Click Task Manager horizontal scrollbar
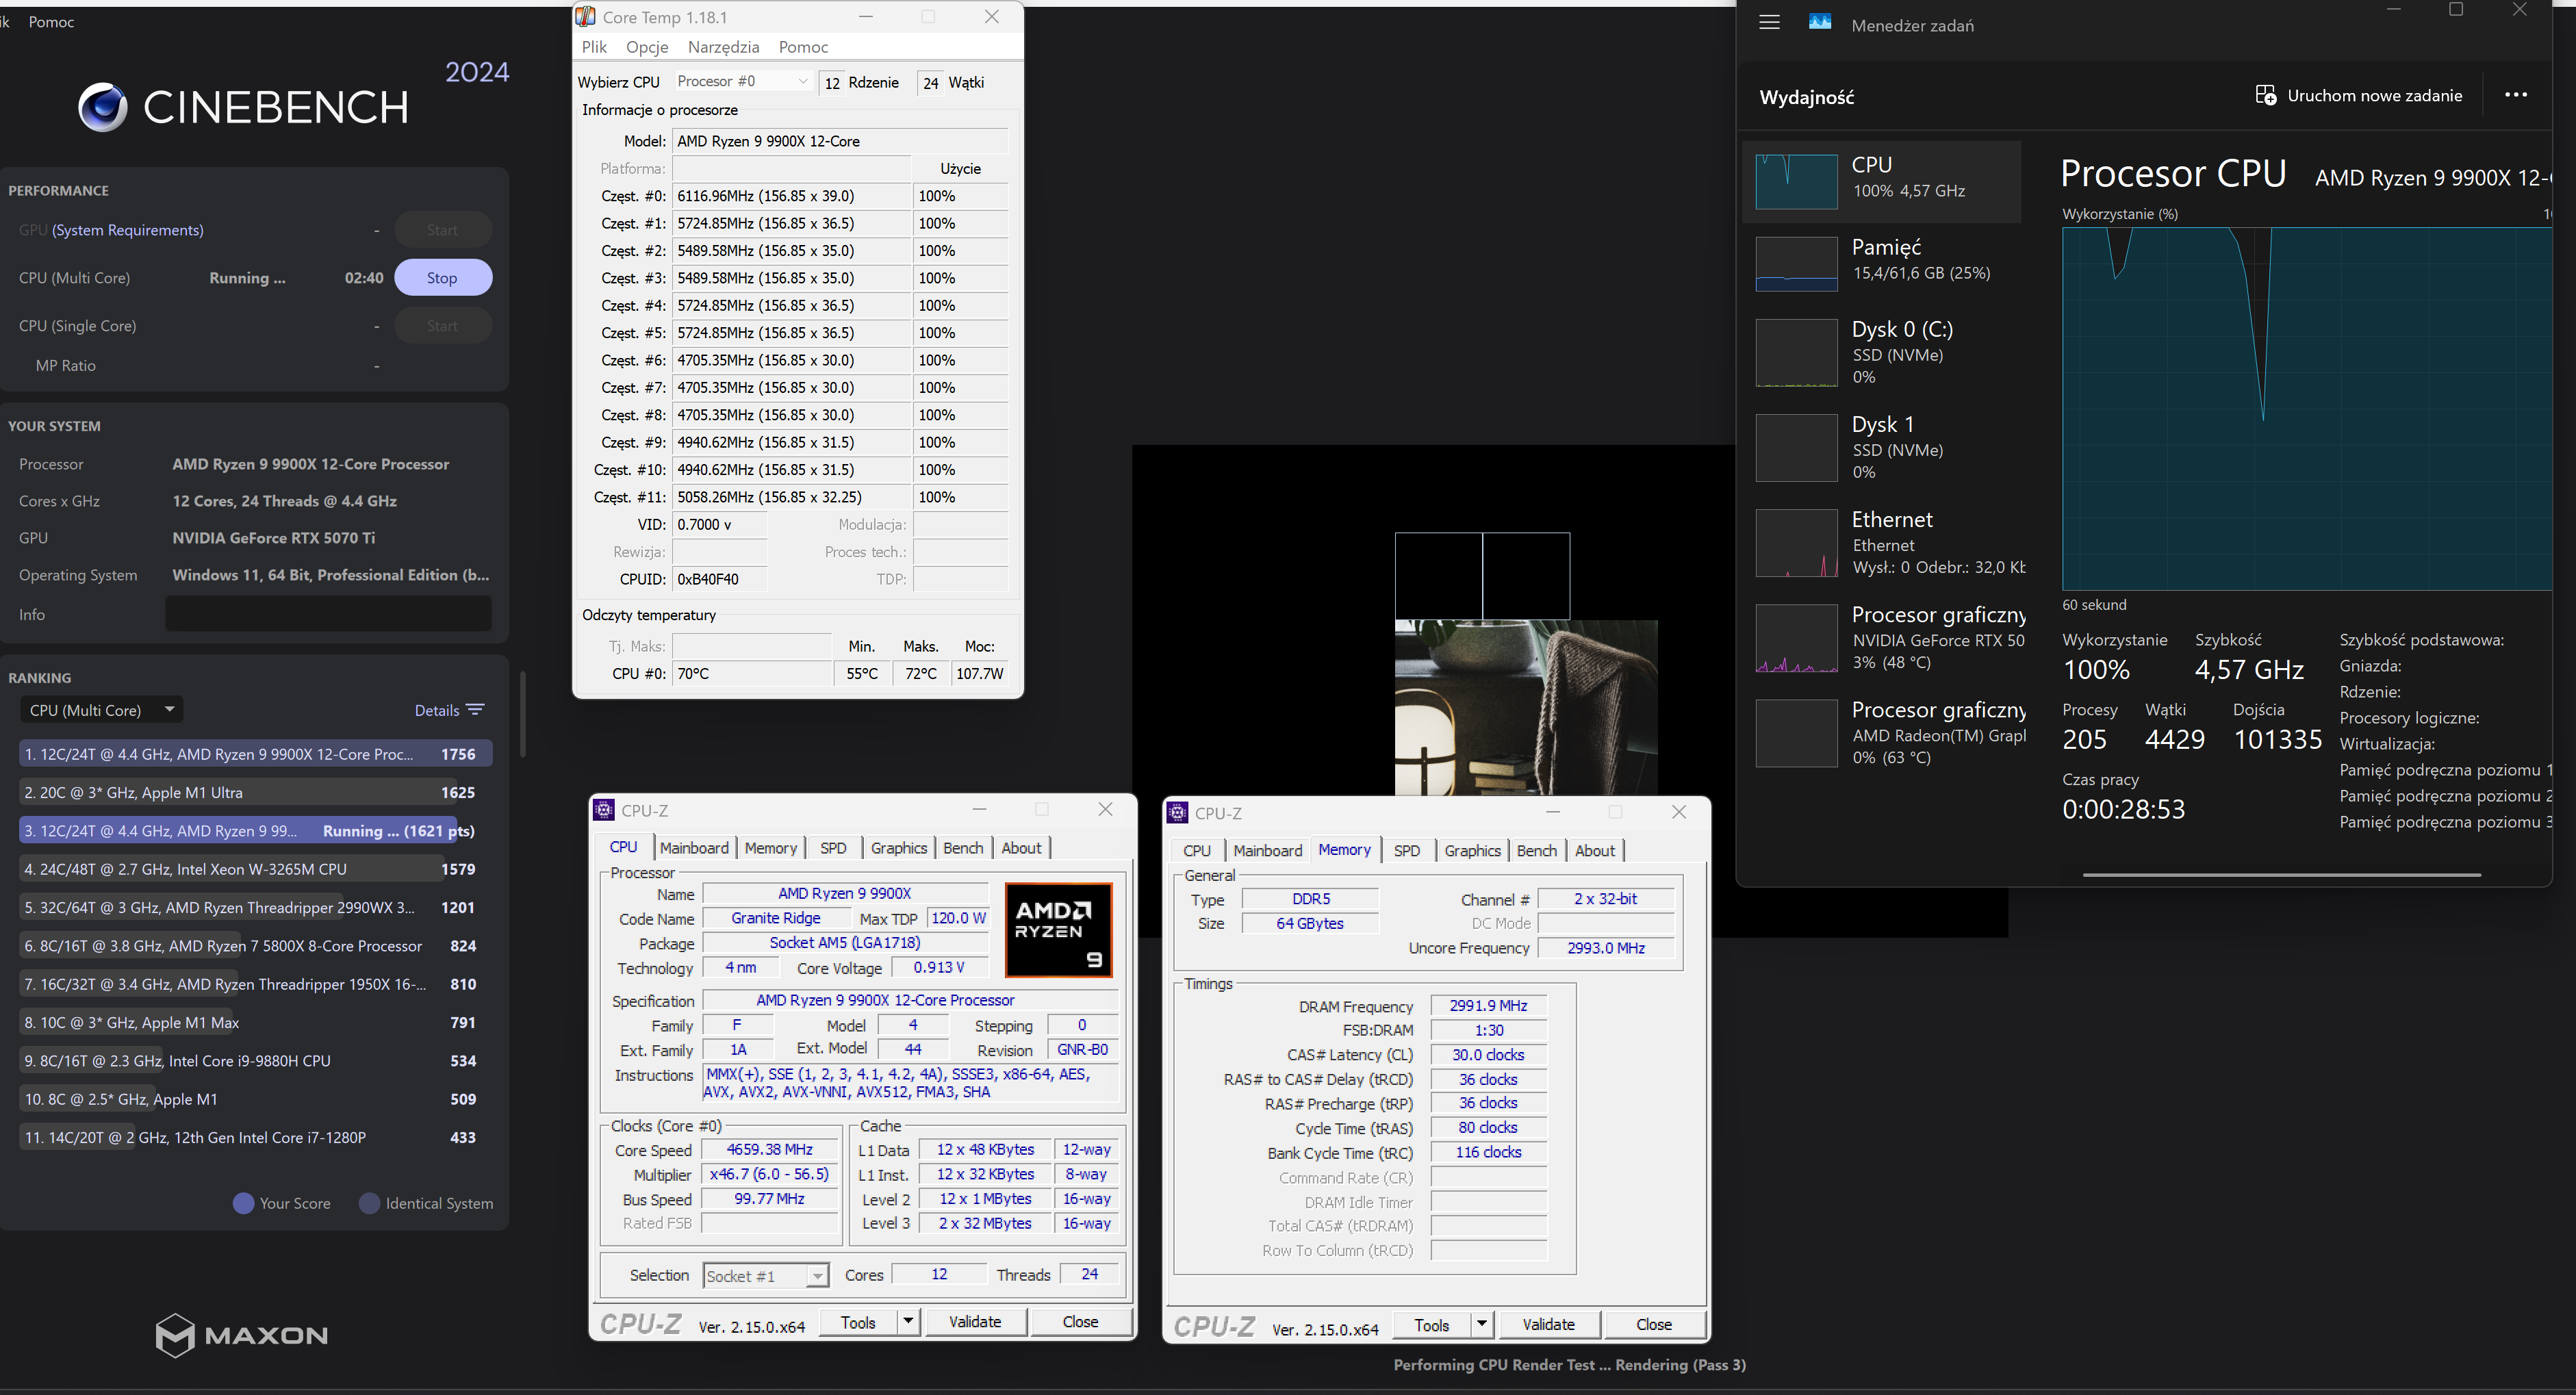The height and width of the screenshot is (1395, 2576). pyautogui.click(x=2282, y=874)
